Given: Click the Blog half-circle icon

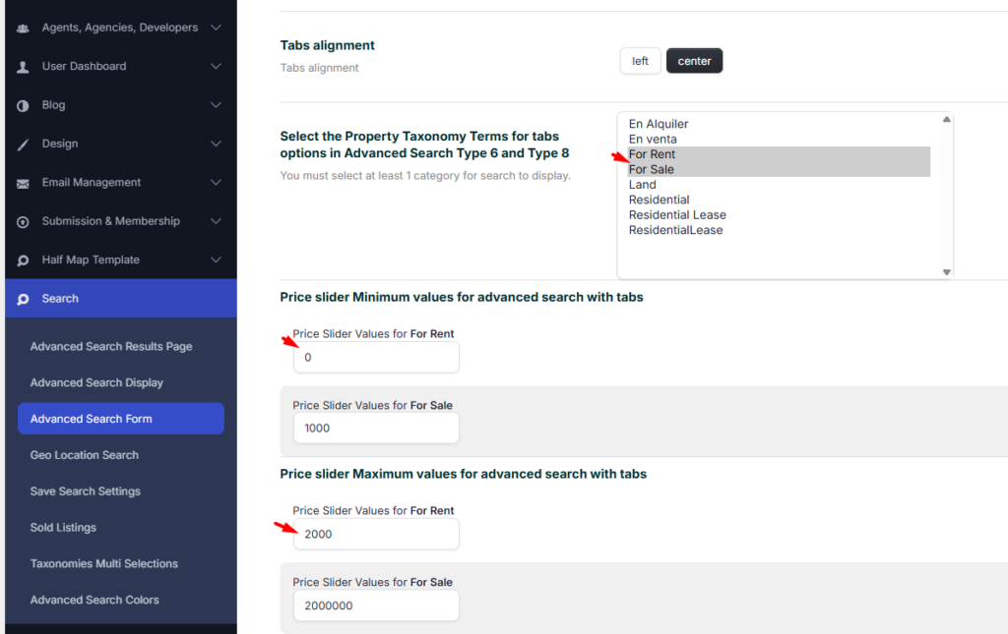Looking at the screenshot, I should [24, 105].
